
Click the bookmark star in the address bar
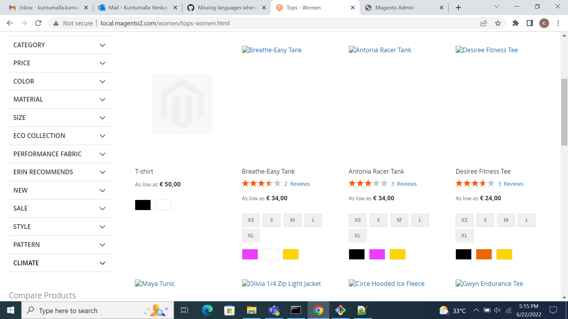point(498,23)
